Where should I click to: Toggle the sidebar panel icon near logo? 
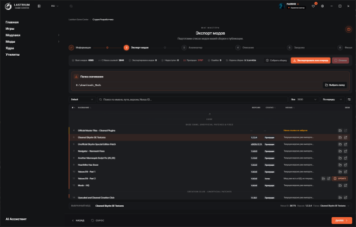click(x=39, y=6)
